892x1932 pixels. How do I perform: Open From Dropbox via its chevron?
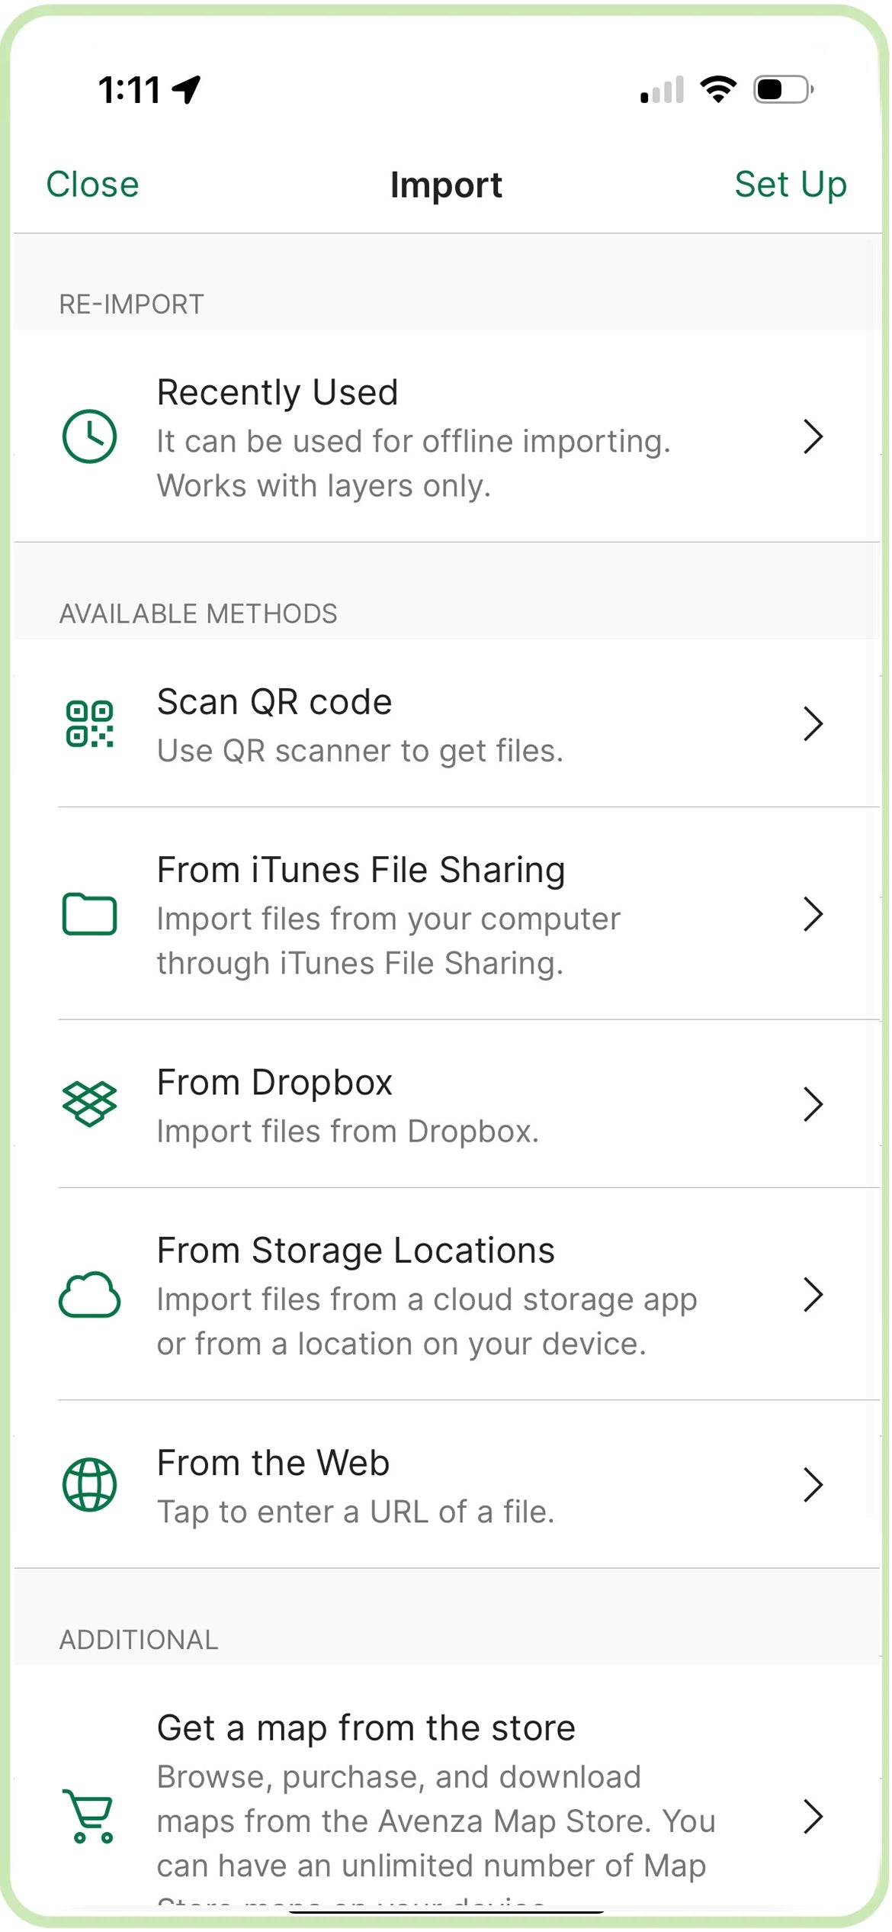click(813, 1104)
